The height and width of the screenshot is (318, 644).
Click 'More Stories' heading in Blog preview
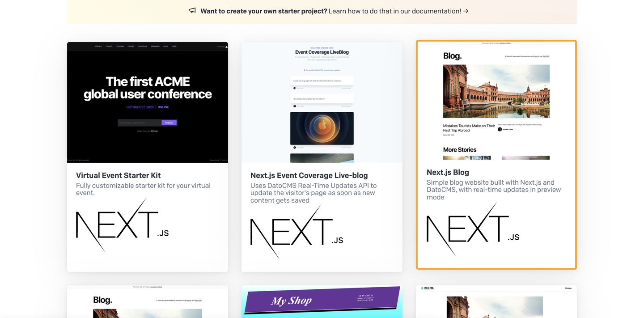(x=460, y=150)
